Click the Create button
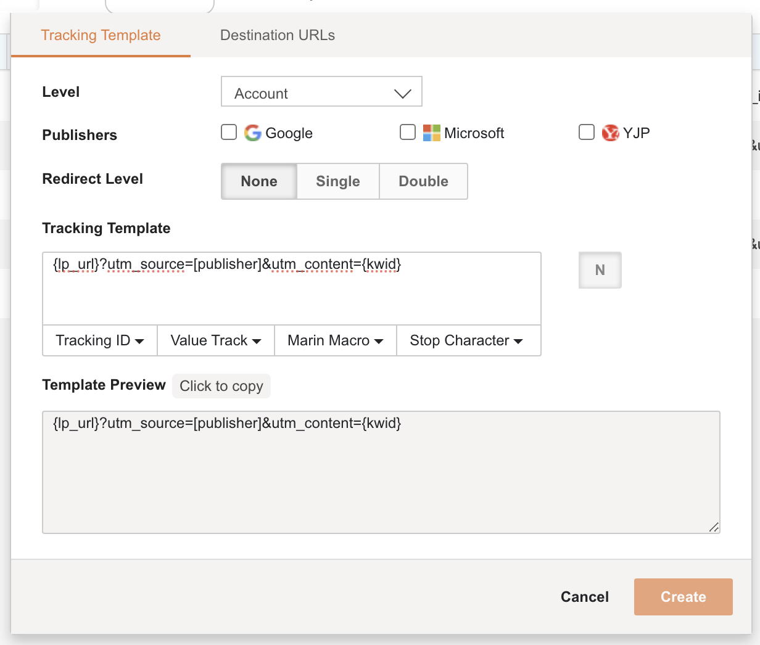The height and width of the screenshot is (645, 760). (683, 596)
